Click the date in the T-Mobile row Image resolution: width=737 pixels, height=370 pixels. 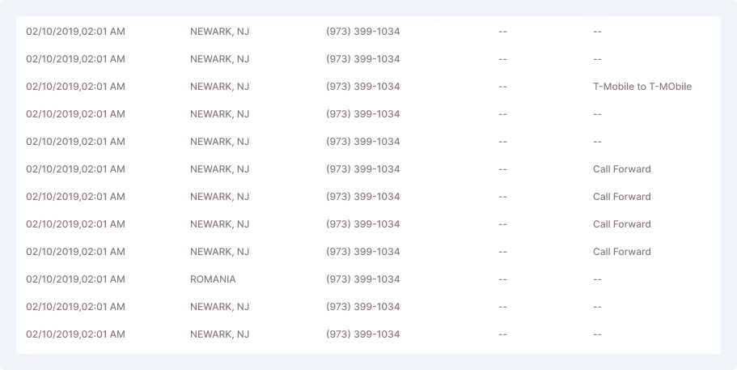pyautogui.click(x=75, y=87)
